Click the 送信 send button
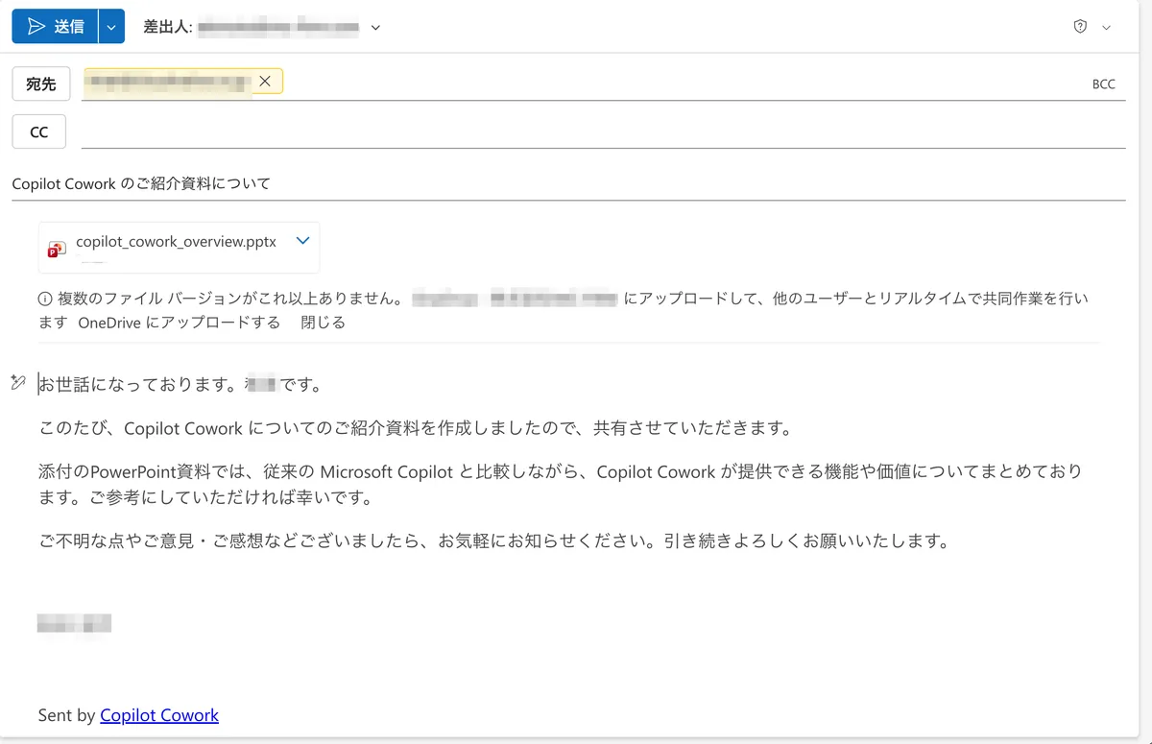This screenshot has height=744, width=1152. [x=55, y=27]
